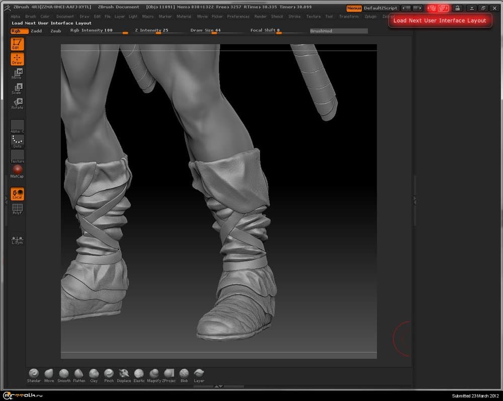
Task: Pick the Flatten brush
Action: [79, 375]
